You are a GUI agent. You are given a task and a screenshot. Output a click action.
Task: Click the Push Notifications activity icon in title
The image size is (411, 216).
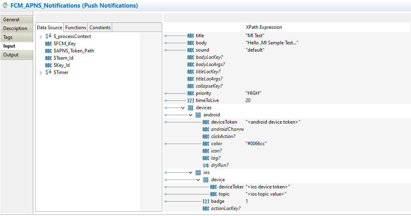pos(5,5)
